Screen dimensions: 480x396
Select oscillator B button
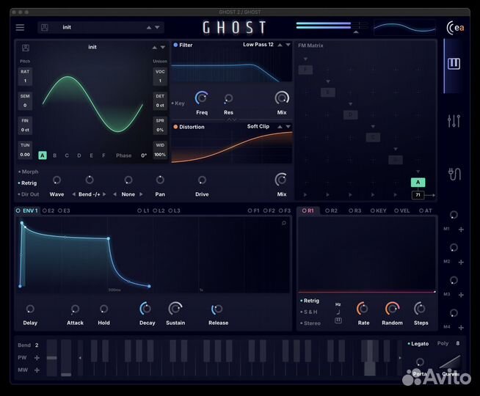(54, 155)
